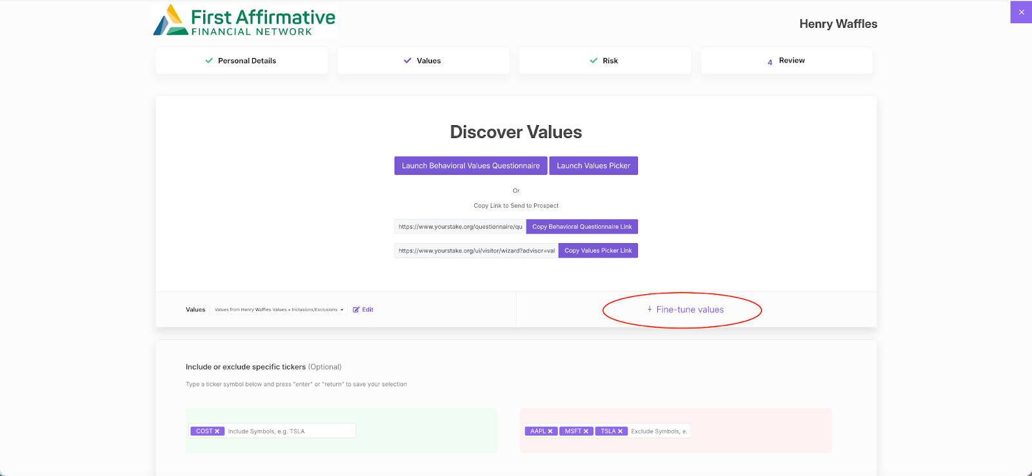Close the dialog with the X button
The width and height of the screenshot is (1032, 476).
(1021, 12)
